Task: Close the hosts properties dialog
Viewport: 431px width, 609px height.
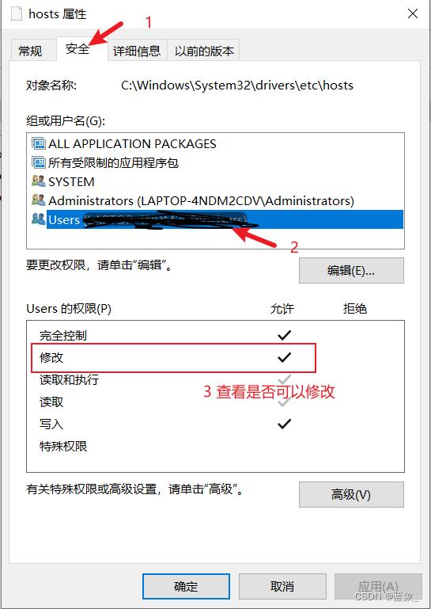Action: pos(412,13)
